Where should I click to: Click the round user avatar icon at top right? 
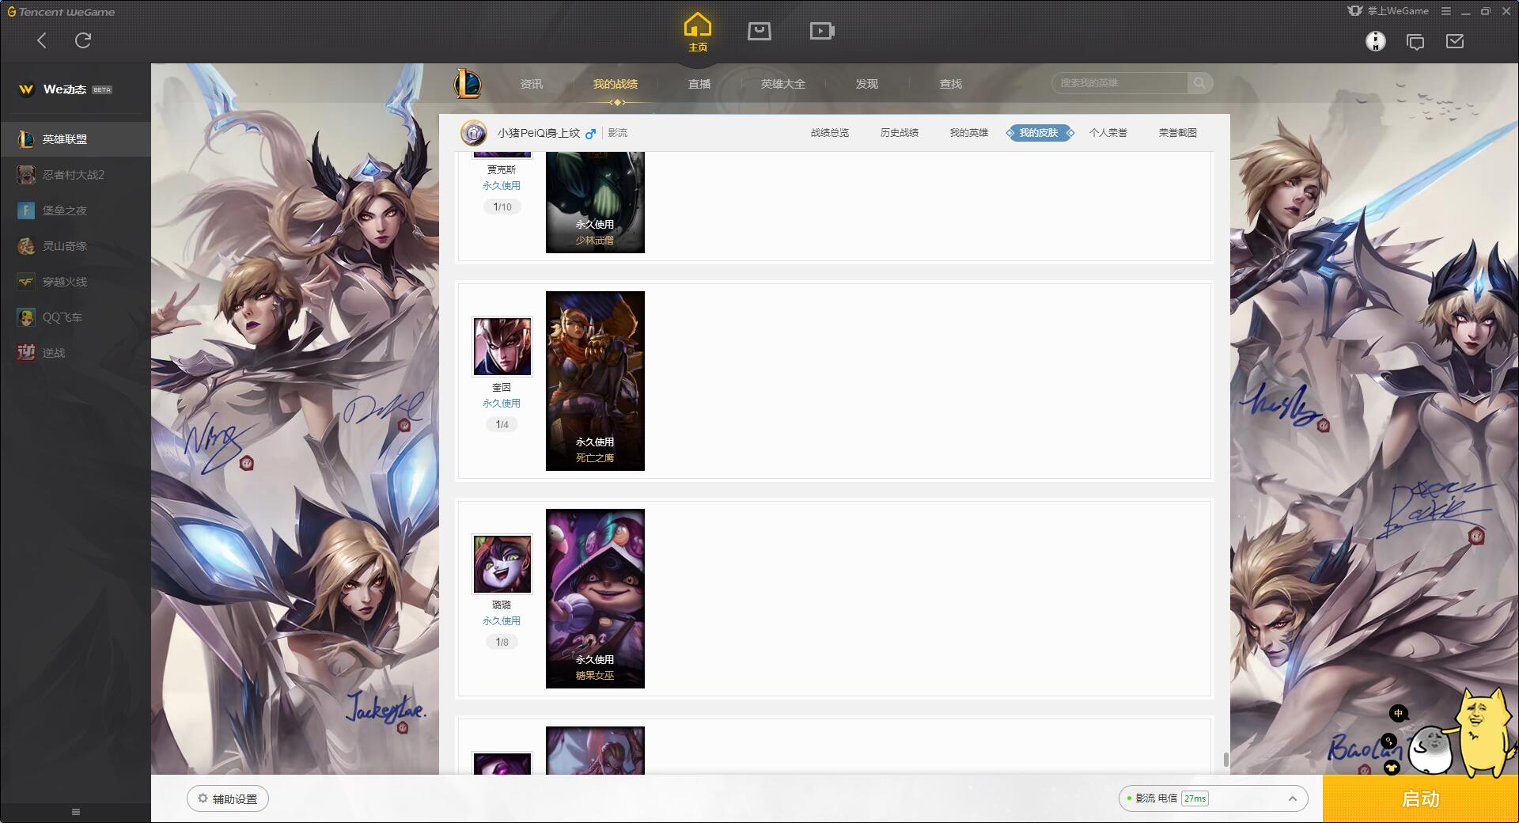pyautogui.click(x=1376, y=41)
